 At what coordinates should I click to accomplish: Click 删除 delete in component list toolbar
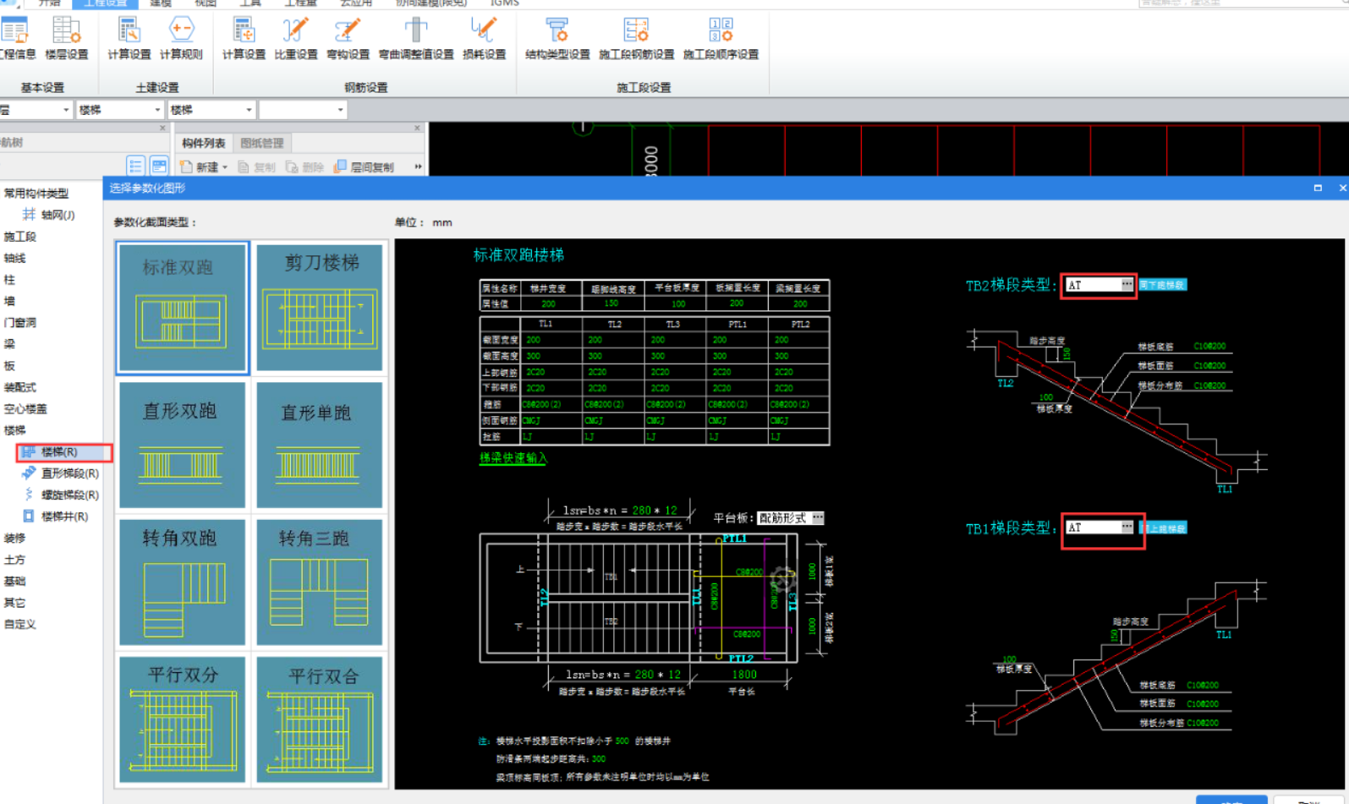pyautogui.click(x=305, y=167)
